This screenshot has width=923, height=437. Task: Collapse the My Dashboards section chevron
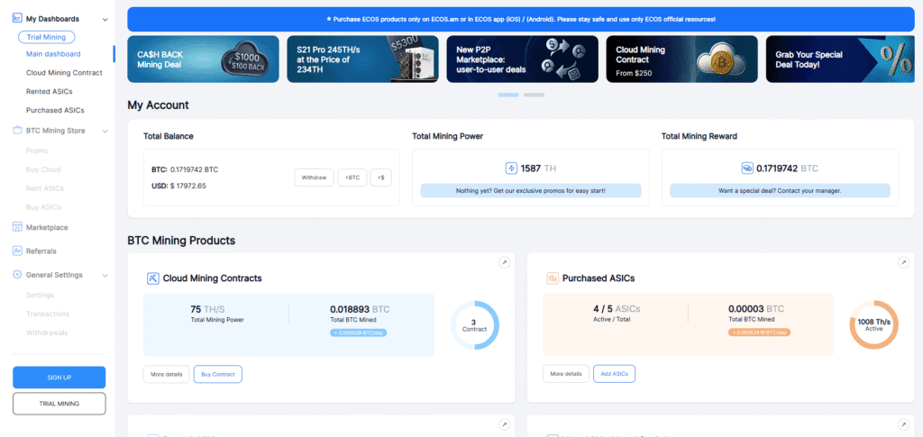click(105, 19)
